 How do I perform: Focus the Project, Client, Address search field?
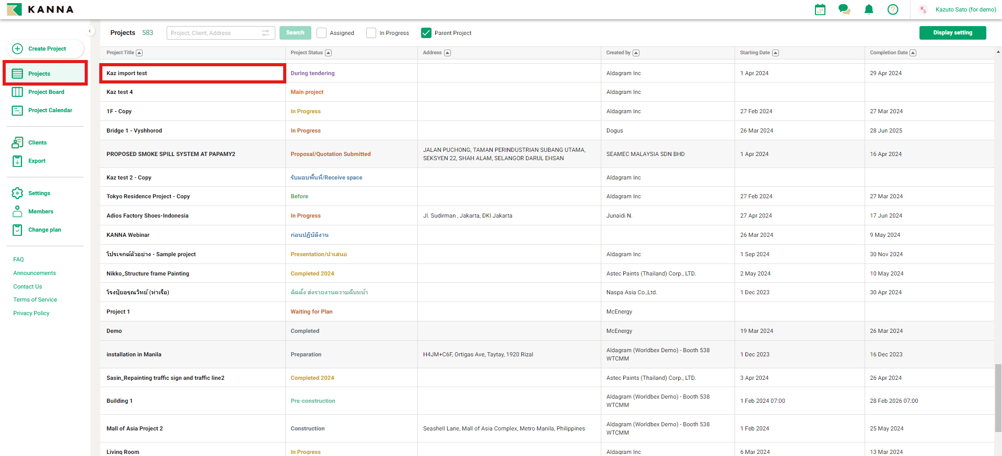[214, 33]
